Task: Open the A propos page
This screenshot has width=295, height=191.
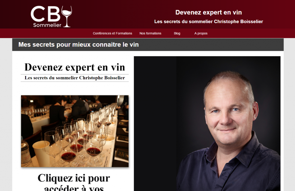Action: point(201,33)
